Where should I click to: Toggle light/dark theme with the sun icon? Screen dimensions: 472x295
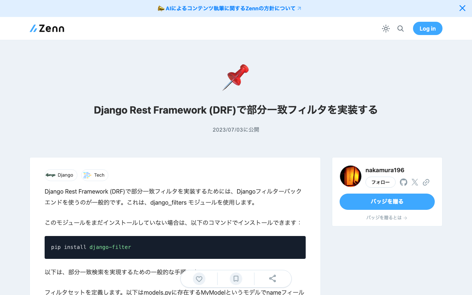point(386,28)
